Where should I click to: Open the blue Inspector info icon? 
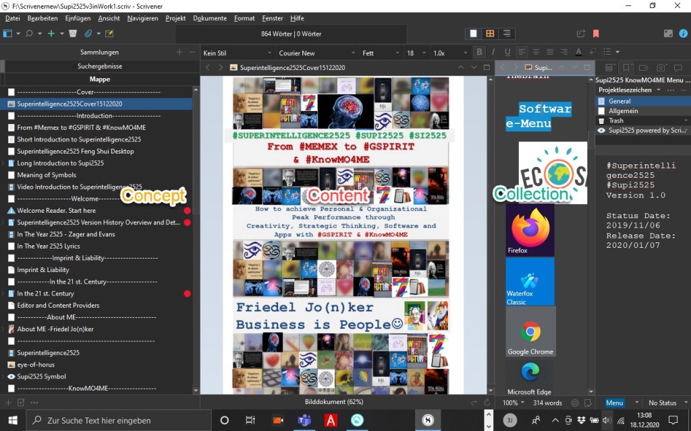tap(684, 33)
